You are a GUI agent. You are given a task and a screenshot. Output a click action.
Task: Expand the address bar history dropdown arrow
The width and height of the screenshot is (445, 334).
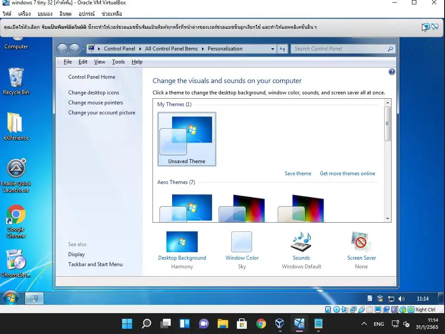272,49
